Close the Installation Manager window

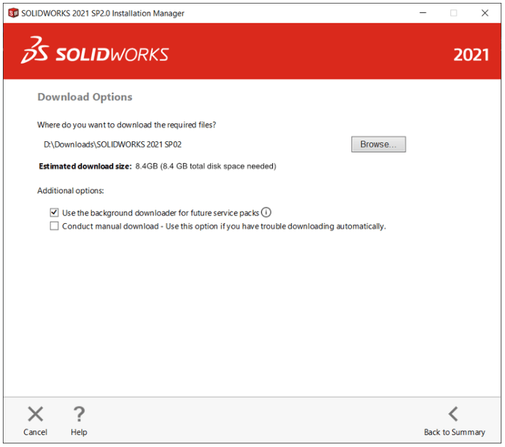(485, 13)
